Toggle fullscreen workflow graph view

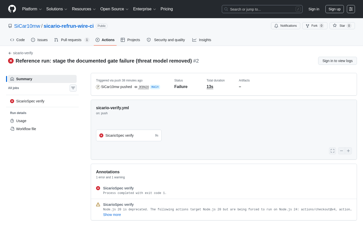[332, 151]
